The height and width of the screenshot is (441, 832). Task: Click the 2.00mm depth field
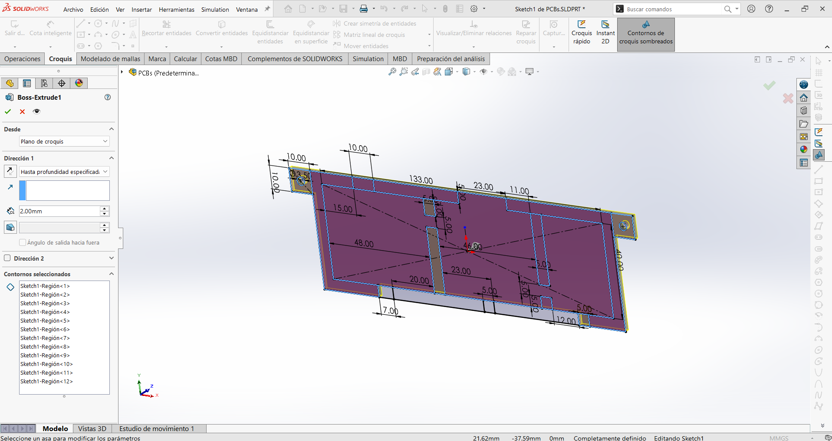pyautogui.click(x=59, y=211)
